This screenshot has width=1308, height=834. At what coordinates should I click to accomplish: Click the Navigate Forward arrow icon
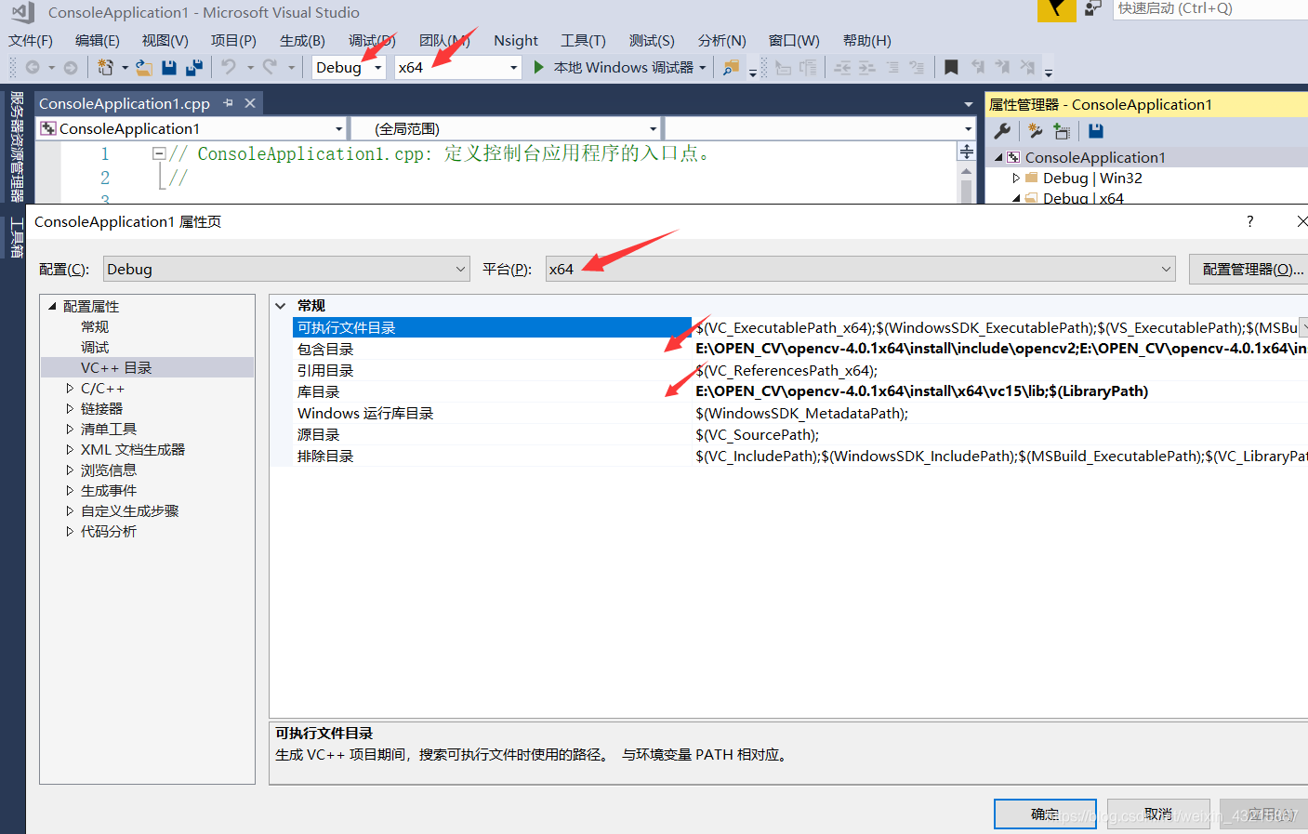[x=70, y=67]
